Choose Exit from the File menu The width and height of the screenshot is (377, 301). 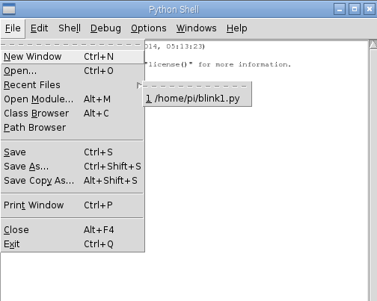pos(73,244)
